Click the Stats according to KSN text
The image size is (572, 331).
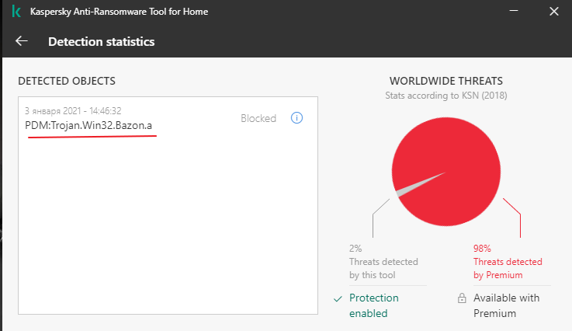pyautogui.click(x=445, y=96)
